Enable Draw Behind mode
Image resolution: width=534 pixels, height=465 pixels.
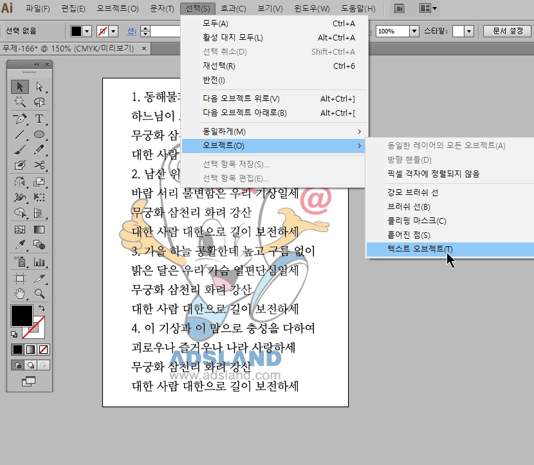(31, 365)
